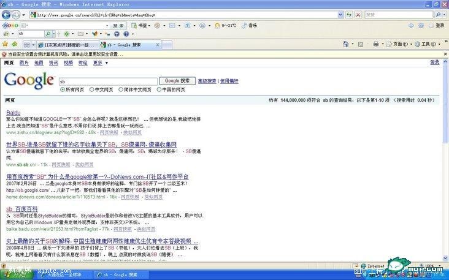Open the Favorites star icon
The image size is (449, 280).
[5, 44]
